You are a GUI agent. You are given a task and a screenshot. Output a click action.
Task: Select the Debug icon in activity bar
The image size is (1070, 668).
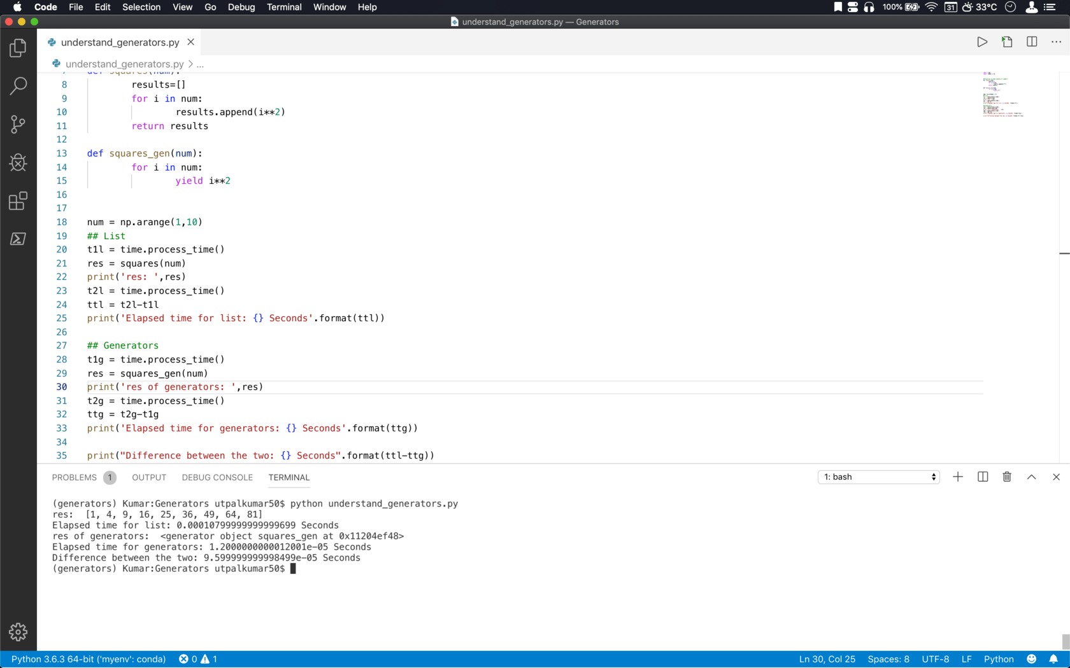[18, 163]
